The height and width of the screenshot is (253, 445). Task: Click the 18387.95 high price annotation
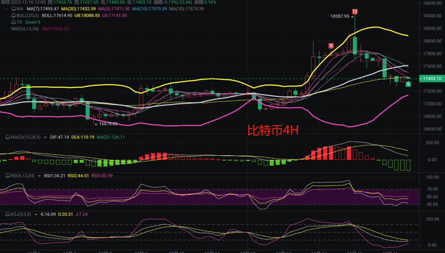point(340,16)
